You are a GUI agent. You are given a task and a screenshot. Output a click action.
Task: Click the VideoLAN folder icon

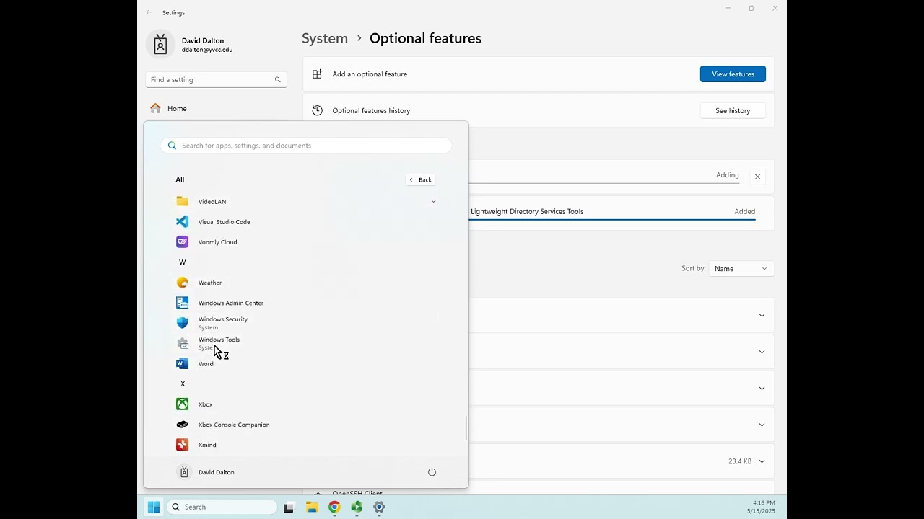(x=183, y=202)
